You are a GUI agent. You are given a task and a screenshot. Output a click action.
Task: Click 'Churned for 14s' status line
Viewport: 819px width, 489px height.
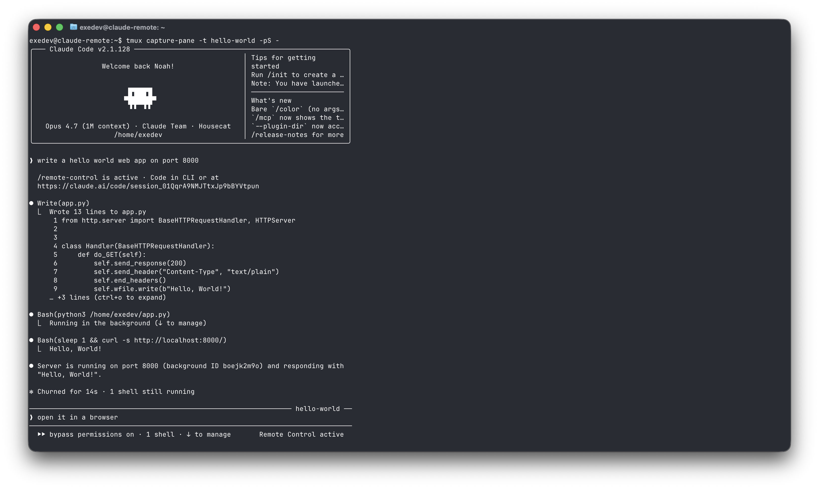[116, 392]
